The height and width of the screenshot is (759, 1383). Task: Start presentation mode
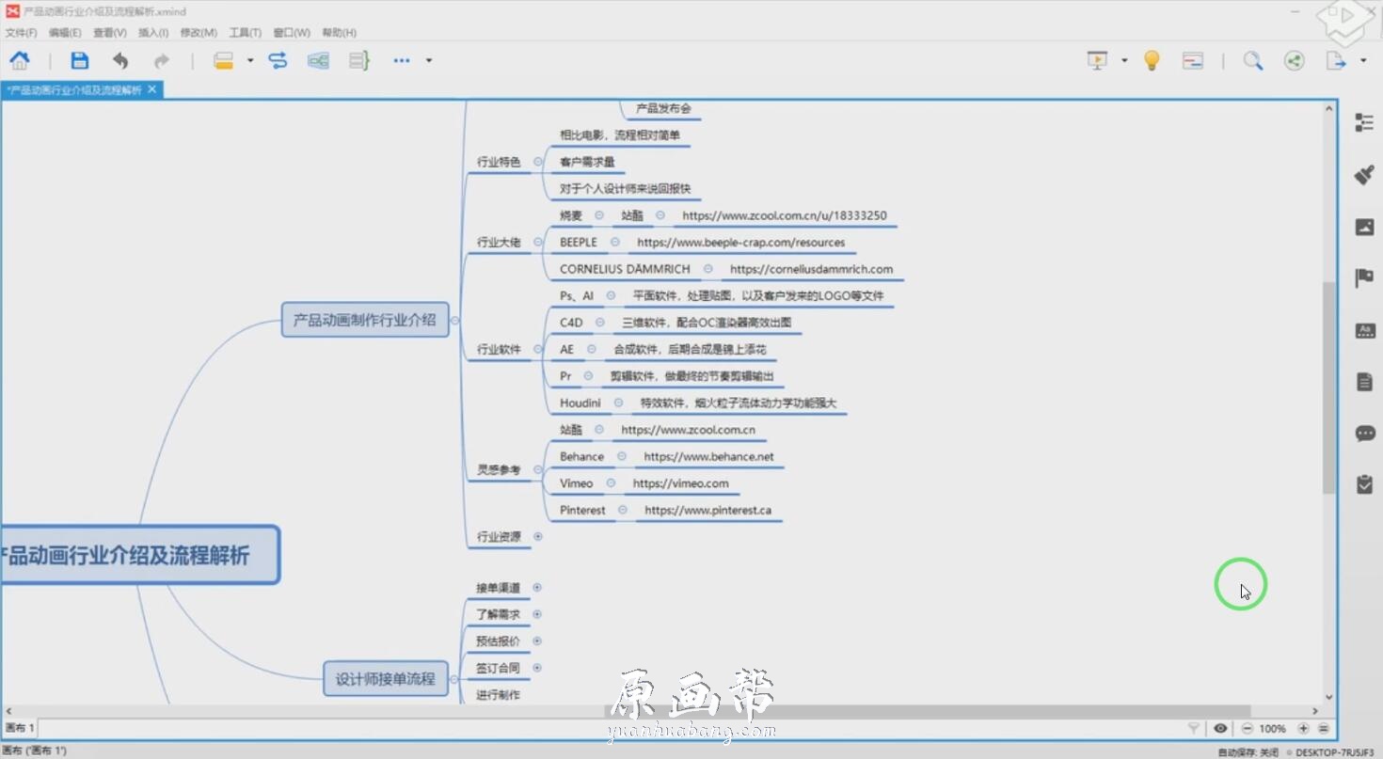(1097, 60)
